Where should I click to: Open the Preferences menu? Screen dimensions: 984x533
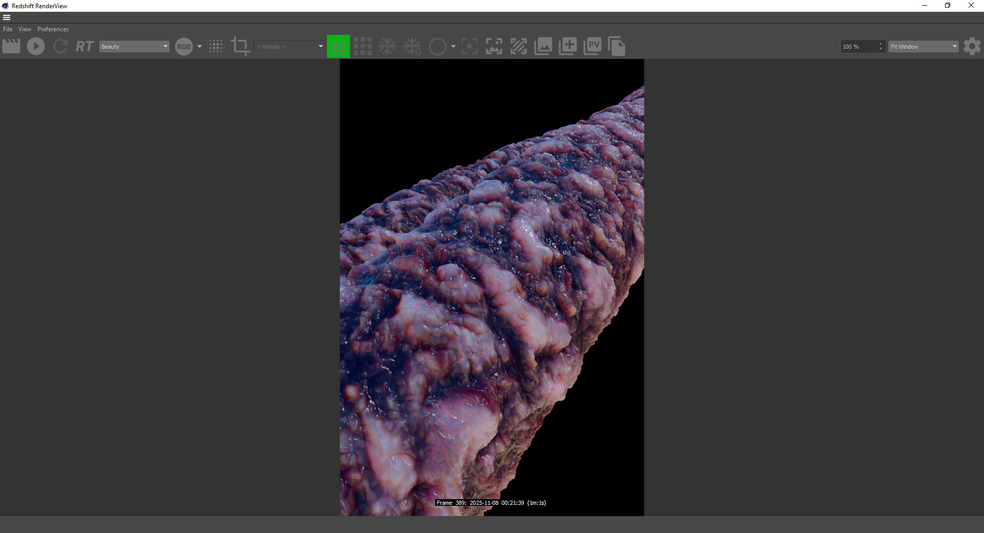pos(53,29)
